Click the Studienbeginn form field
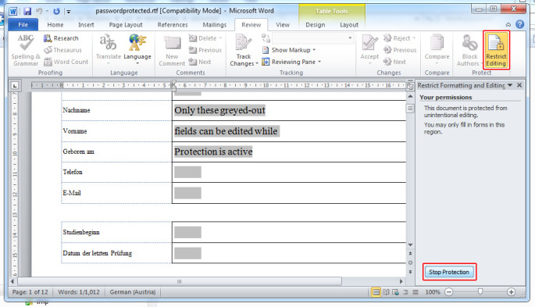The image size is (535, 307). pos(187,232)
